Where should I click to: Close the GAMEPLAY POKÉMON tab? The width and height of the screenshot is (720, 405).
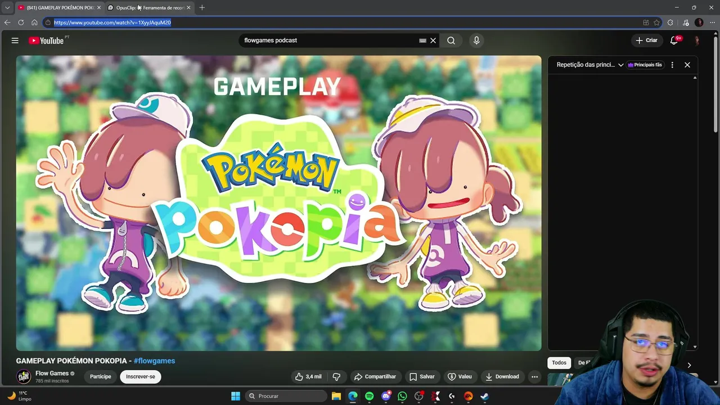(x=99, y=7)
